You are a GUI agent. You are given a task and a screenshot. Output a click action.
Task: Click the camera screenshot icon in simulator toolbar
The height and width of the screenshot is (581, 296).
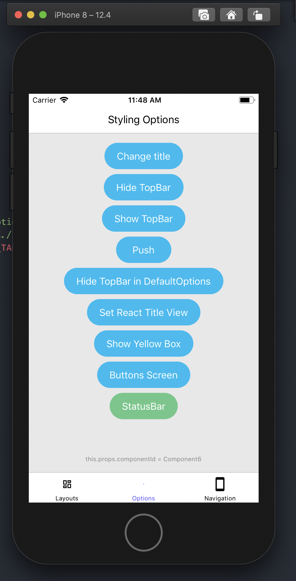[x=203, y=14]
